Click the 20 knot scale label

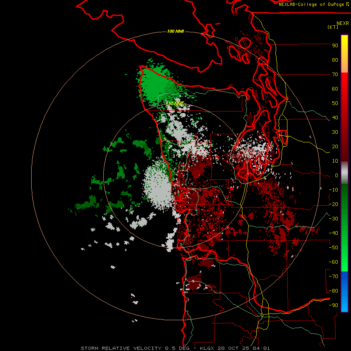pos(335,147)
